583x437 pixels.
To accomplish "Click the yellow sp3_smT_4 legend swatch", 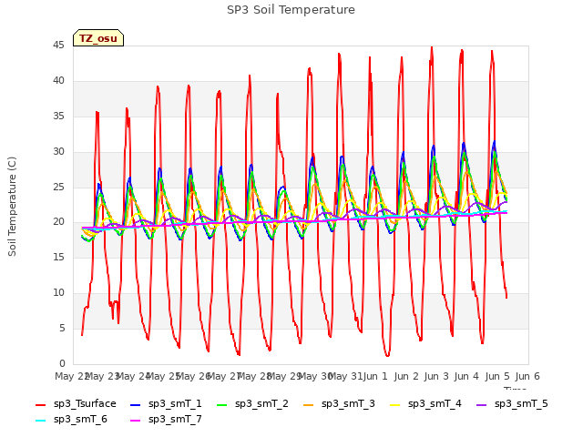I will [x=394, y=404].
